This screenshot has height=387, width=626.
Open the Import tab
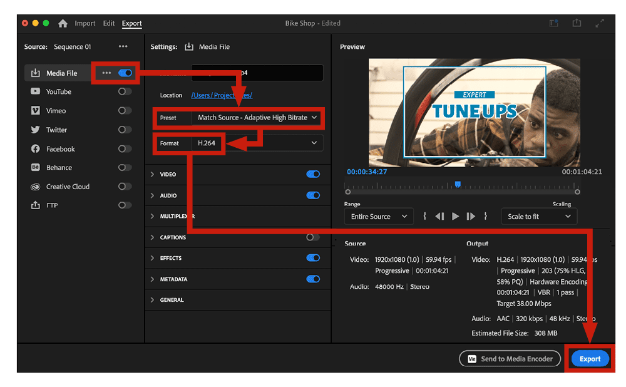(85, 23)
